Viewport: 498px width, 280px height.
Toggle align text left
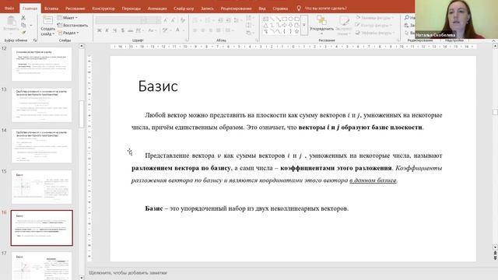[x=195, y=30]
